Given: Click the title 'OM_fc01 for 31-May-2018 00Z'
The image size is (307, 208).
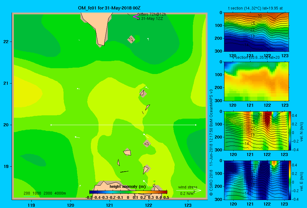Looking at the screenshot, I should coord(109,8).
